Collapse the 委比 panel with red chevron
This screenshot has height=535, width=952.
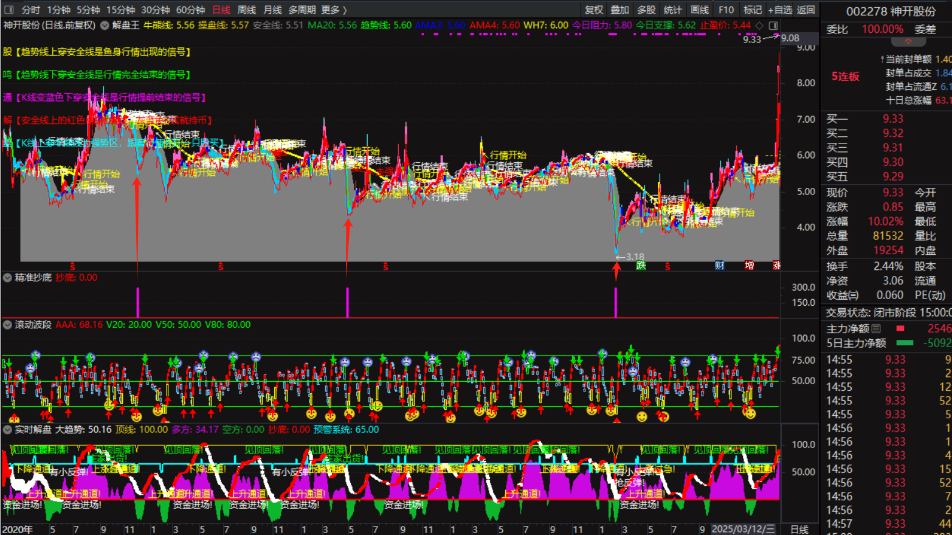908,42
